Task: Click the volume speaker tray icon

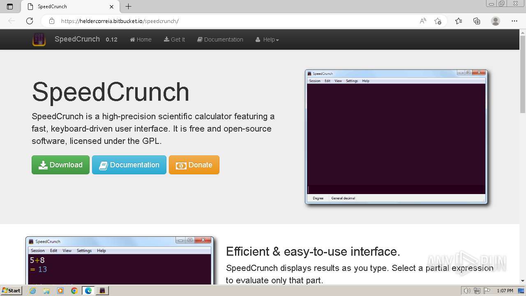Action: pos(467,291)
